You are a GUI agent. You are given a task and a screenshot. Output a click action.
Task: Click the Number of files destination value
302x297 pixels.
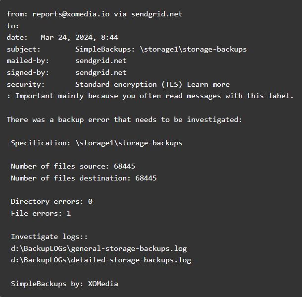coord(146,178)
